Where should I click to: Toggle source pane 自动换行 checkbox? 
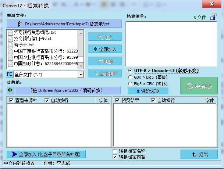pos(47,100)
